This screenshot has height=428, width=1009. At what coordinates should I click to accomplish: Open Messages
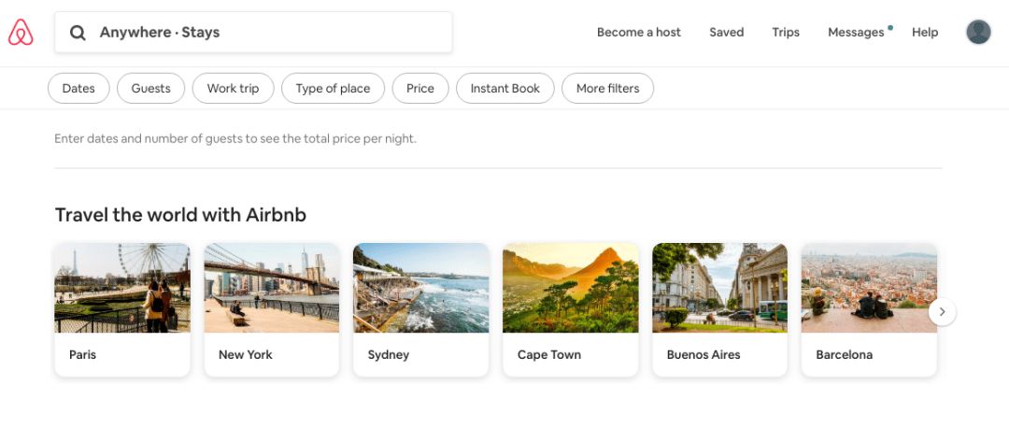[x=856, y=32]
